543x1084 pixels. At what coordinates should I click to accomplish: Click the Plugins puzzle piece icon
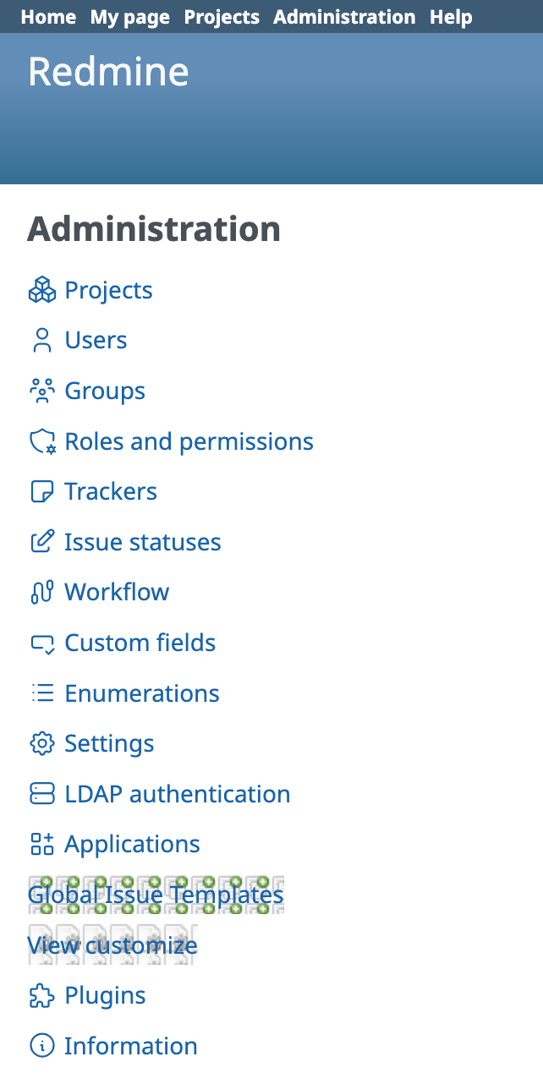pos(41,996)
